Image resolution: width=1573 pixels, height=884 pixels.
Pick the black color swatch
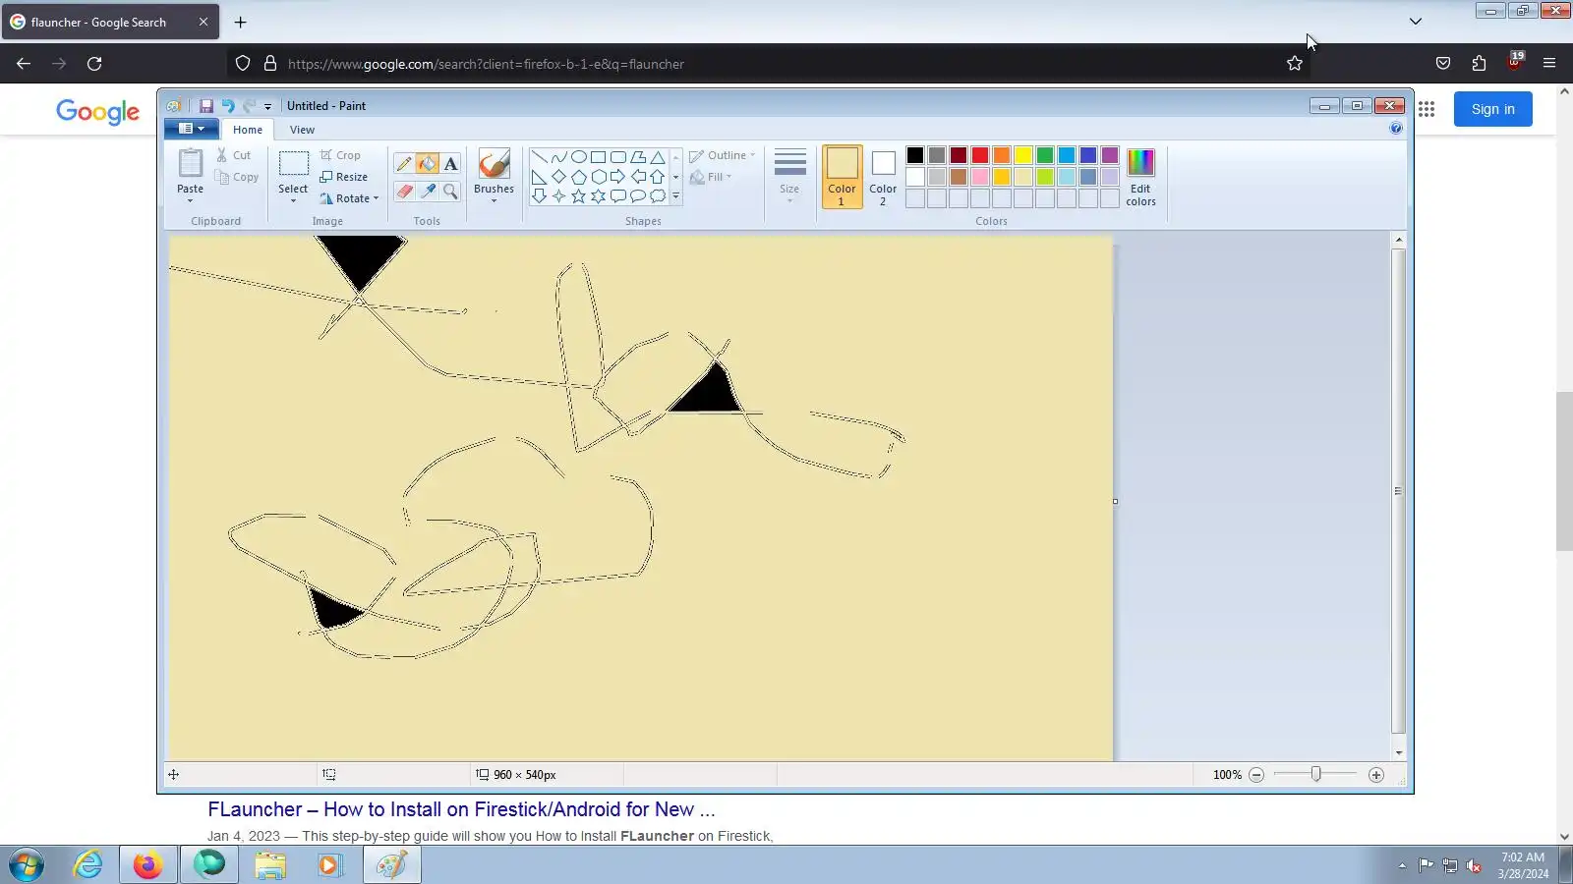[x=915, y=155]
